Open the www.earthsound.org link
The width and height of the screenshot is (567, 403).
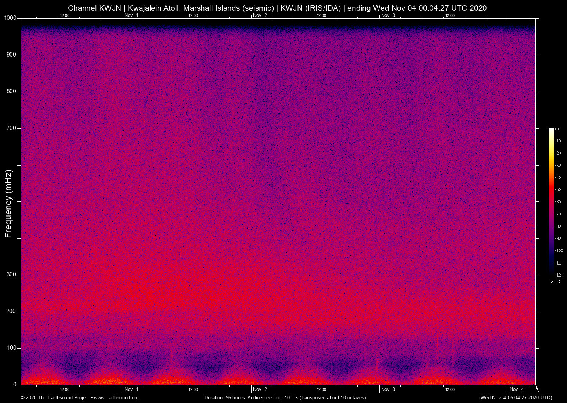tap(116, 398)
